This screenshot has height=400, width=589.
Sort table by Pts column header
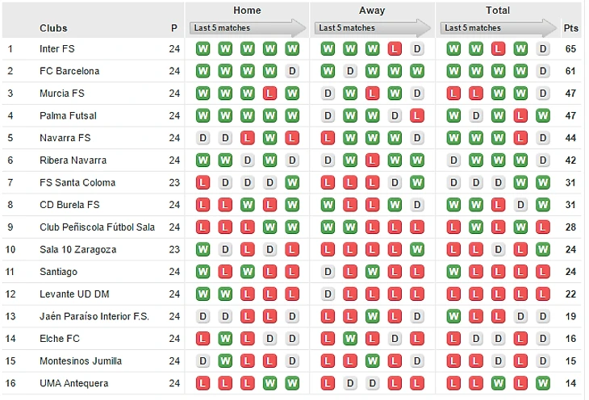pos(571,28)
